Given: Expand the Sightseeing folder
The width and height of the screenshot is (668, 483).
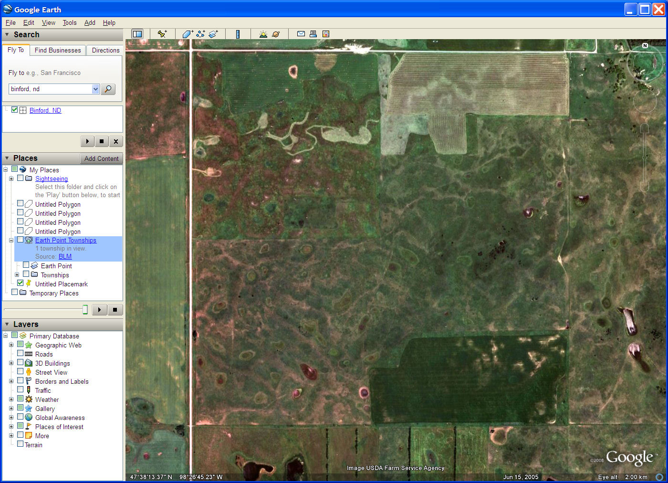Looking at the screenshot, I should [x=11, y=178].
